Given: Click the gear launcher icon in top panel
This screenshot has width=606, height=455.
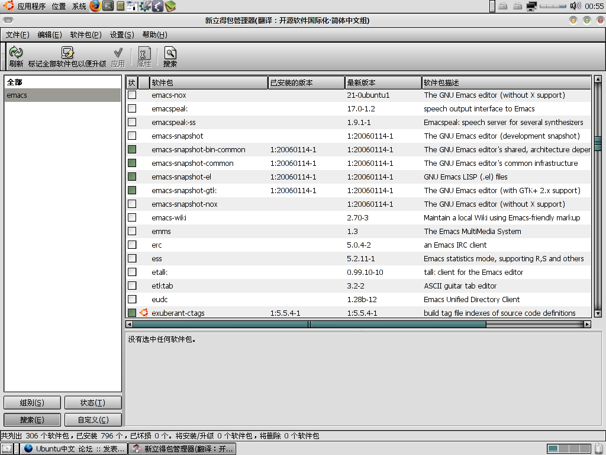Looking at the screenshot, I should click(x=146, y=6).
